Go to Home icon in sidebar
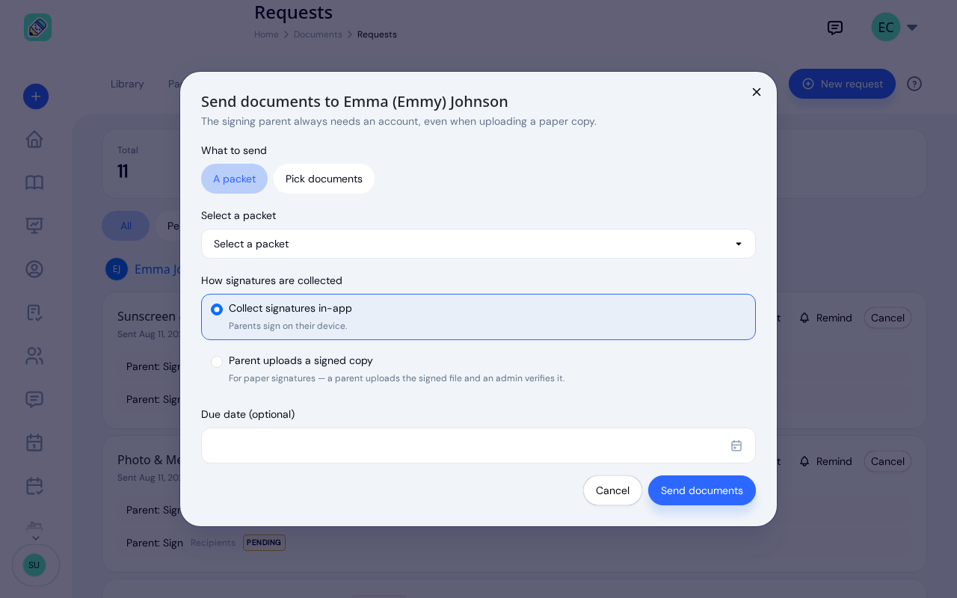957x598 pixels. (x=34, y=139)
